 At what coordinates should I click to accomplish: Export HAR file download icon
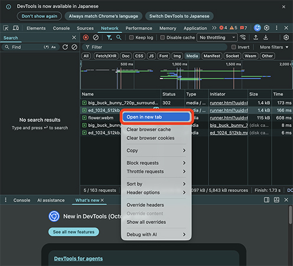[x=266, y=37]
